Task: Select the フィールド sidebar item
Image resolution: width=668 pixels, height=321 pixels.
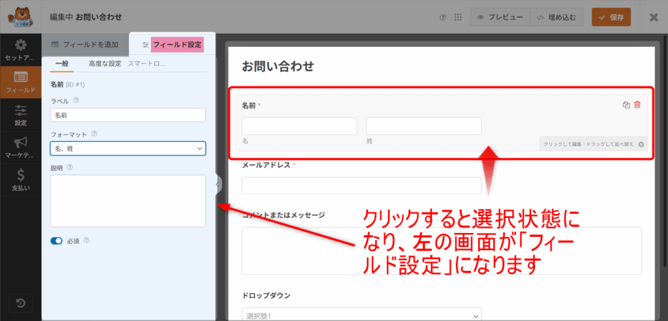Action: 20,82
